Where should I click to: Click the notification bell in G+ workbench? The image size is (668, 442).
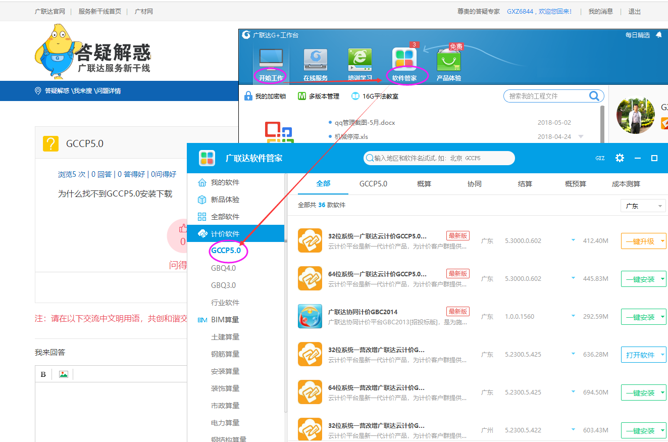click(658, 35)
